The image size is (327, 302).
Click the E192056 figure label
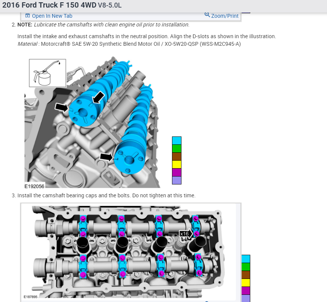coord(34,186)
